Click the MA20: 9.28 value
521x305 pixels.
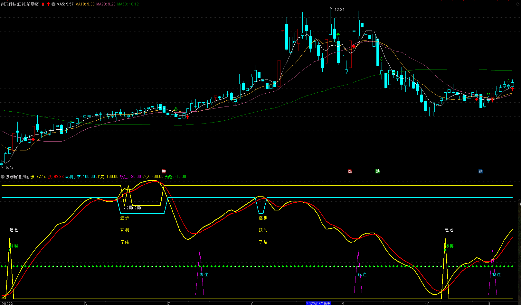click(106, 4)
